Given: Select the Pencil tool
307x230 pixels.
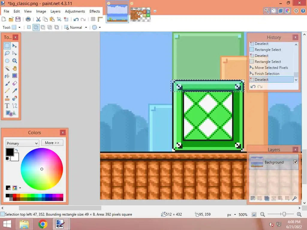Looking at the screenshot, I should [x=7, y=90].
